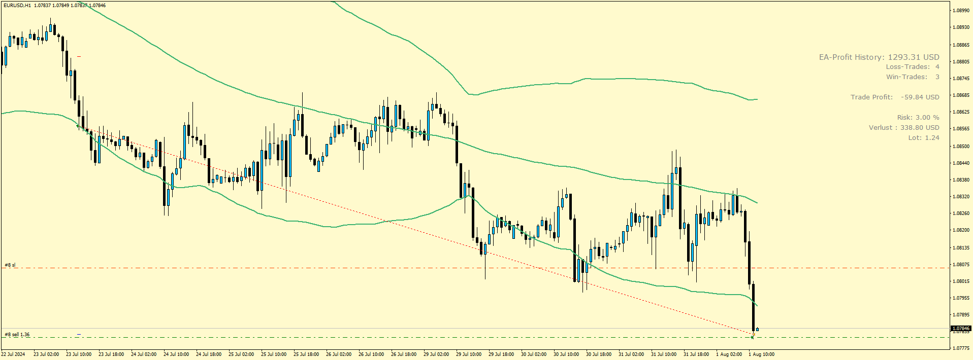Screen dimensions: 973x360
Task: Click the 'Verlust : 338.80 USD' label
Action: pyautogui.click(x=903, y=128)
